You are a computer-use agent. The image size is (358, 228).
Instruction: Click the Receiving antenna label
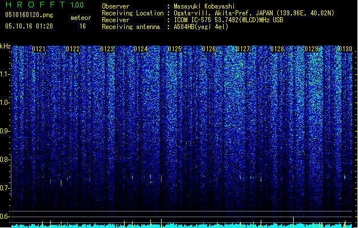(x=131, y=27)
